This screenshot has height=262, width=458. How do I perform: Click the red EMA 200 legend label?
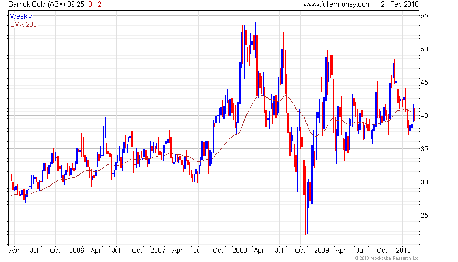[23, 24]
